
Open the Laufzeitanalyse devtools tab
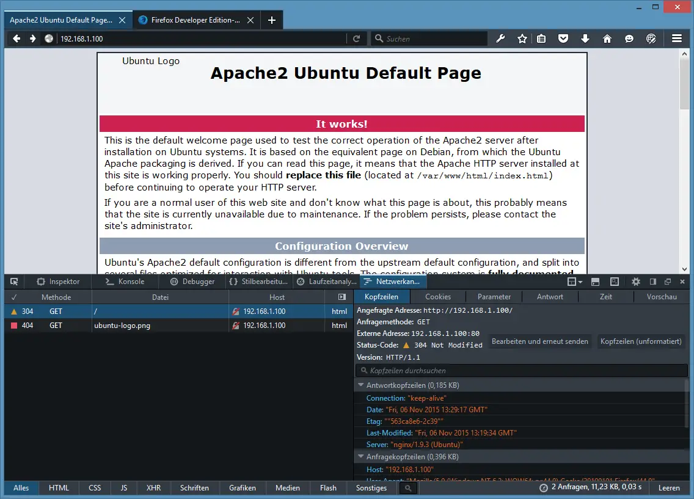327,282
